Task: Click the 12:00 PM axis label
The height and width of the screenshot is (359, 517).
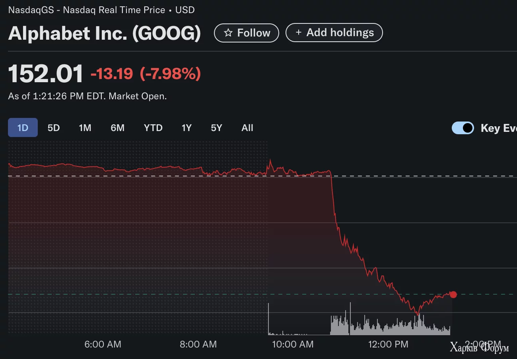Action: pyautogui.click(x=388, y=344)
